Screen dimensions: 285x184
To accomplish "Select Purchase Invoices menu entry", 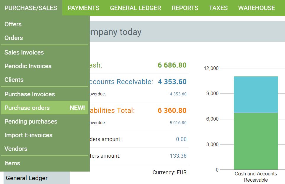I will pyautogui.click(x=30, y=94).
